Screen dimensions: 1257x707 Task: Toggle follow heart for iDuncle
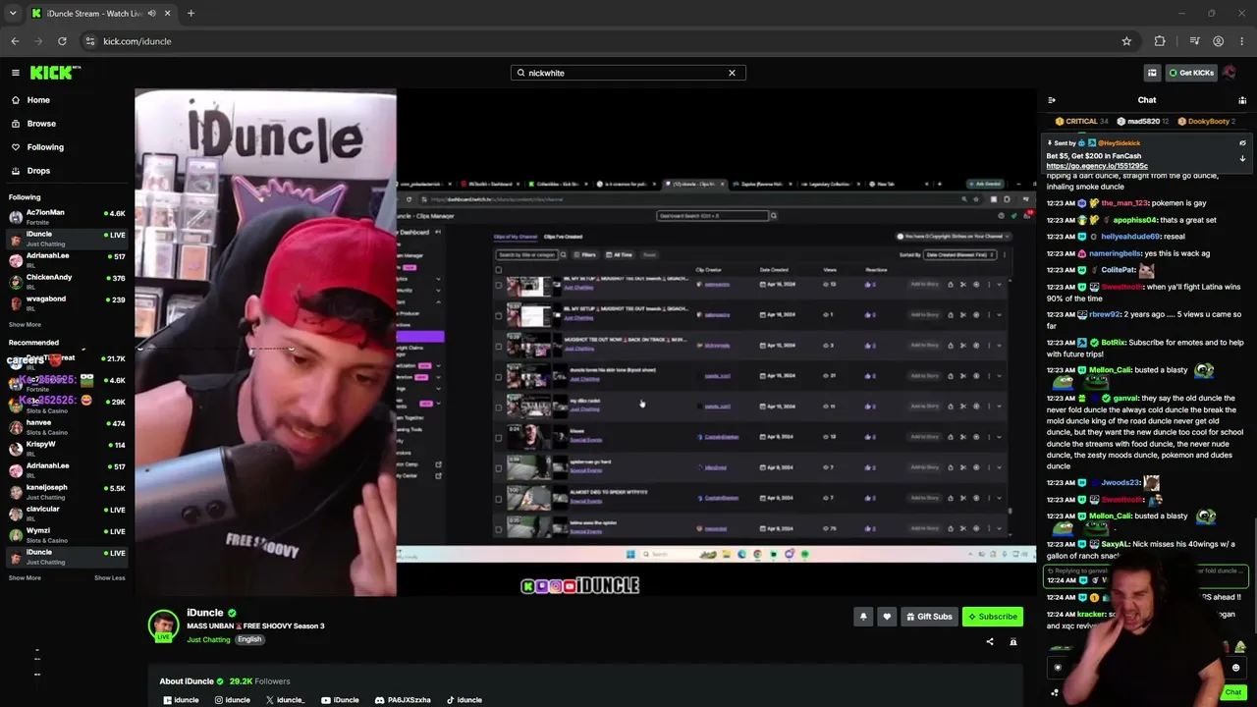[x=887, y=617]
